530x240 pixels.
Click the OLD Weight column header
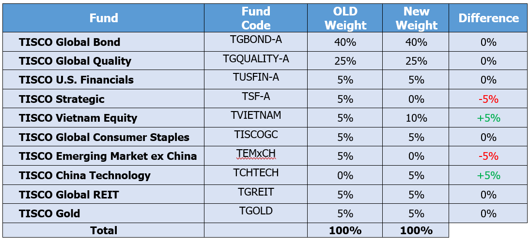tap(345, 18)
